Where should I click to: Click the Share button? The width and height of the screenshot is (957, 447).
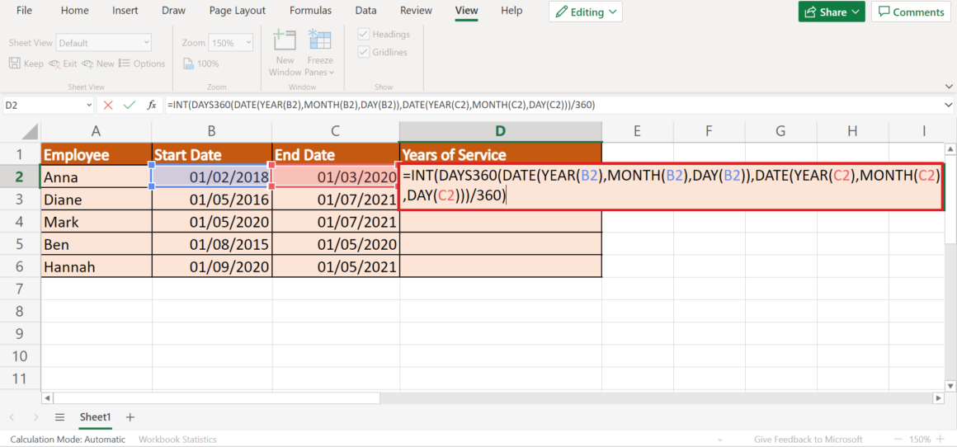[x=831, y=12]
